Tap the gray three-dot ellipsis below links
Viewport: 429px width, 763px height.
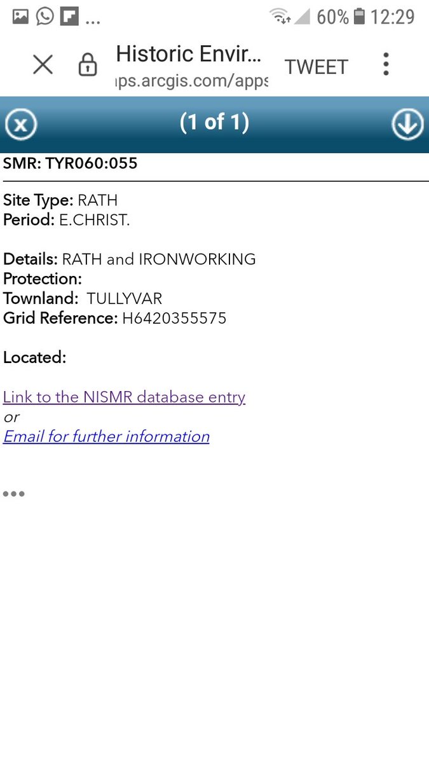click(x=13, y=493)
